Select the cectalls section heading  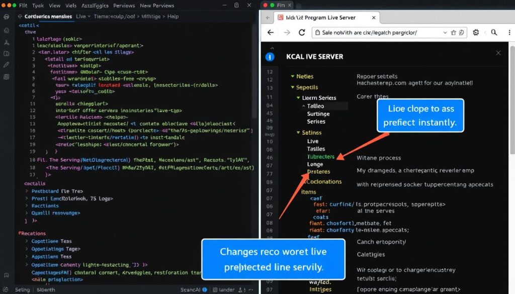[35, 184]
